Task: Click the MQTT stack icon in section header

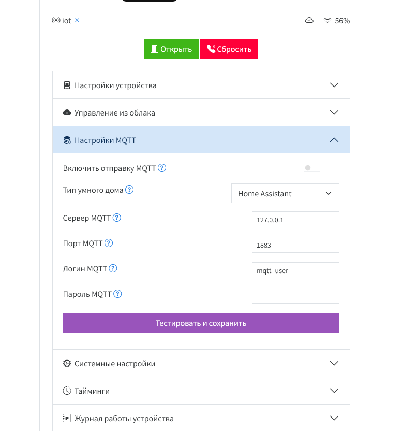Action: 67,140
